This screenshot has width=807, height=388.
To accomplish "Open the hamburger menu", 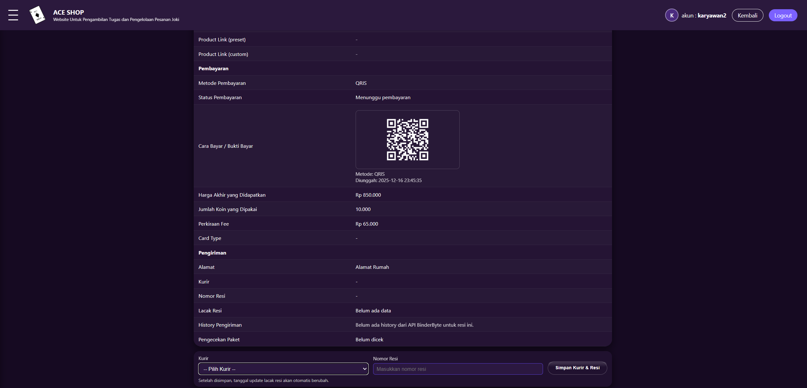I will pyautogui.click(x=13, y=15).
